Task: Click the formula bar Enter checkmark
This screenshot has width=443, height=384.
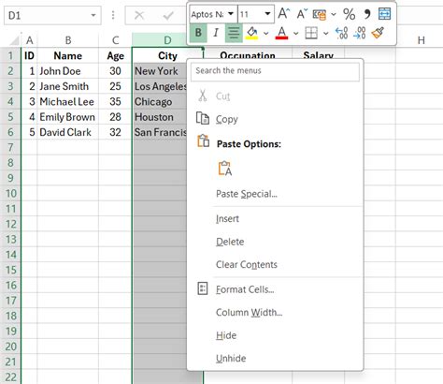Action: click(x=168, y=15)
